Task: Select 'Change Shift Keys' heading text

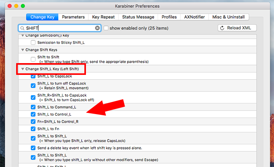Action: pos(41,50)
